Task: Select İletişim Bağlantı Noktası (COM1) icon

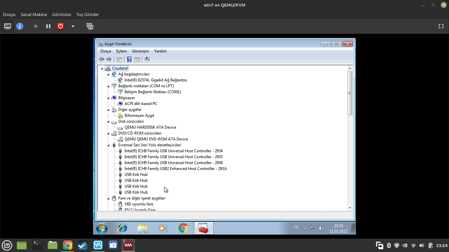Action: [120, 92]
